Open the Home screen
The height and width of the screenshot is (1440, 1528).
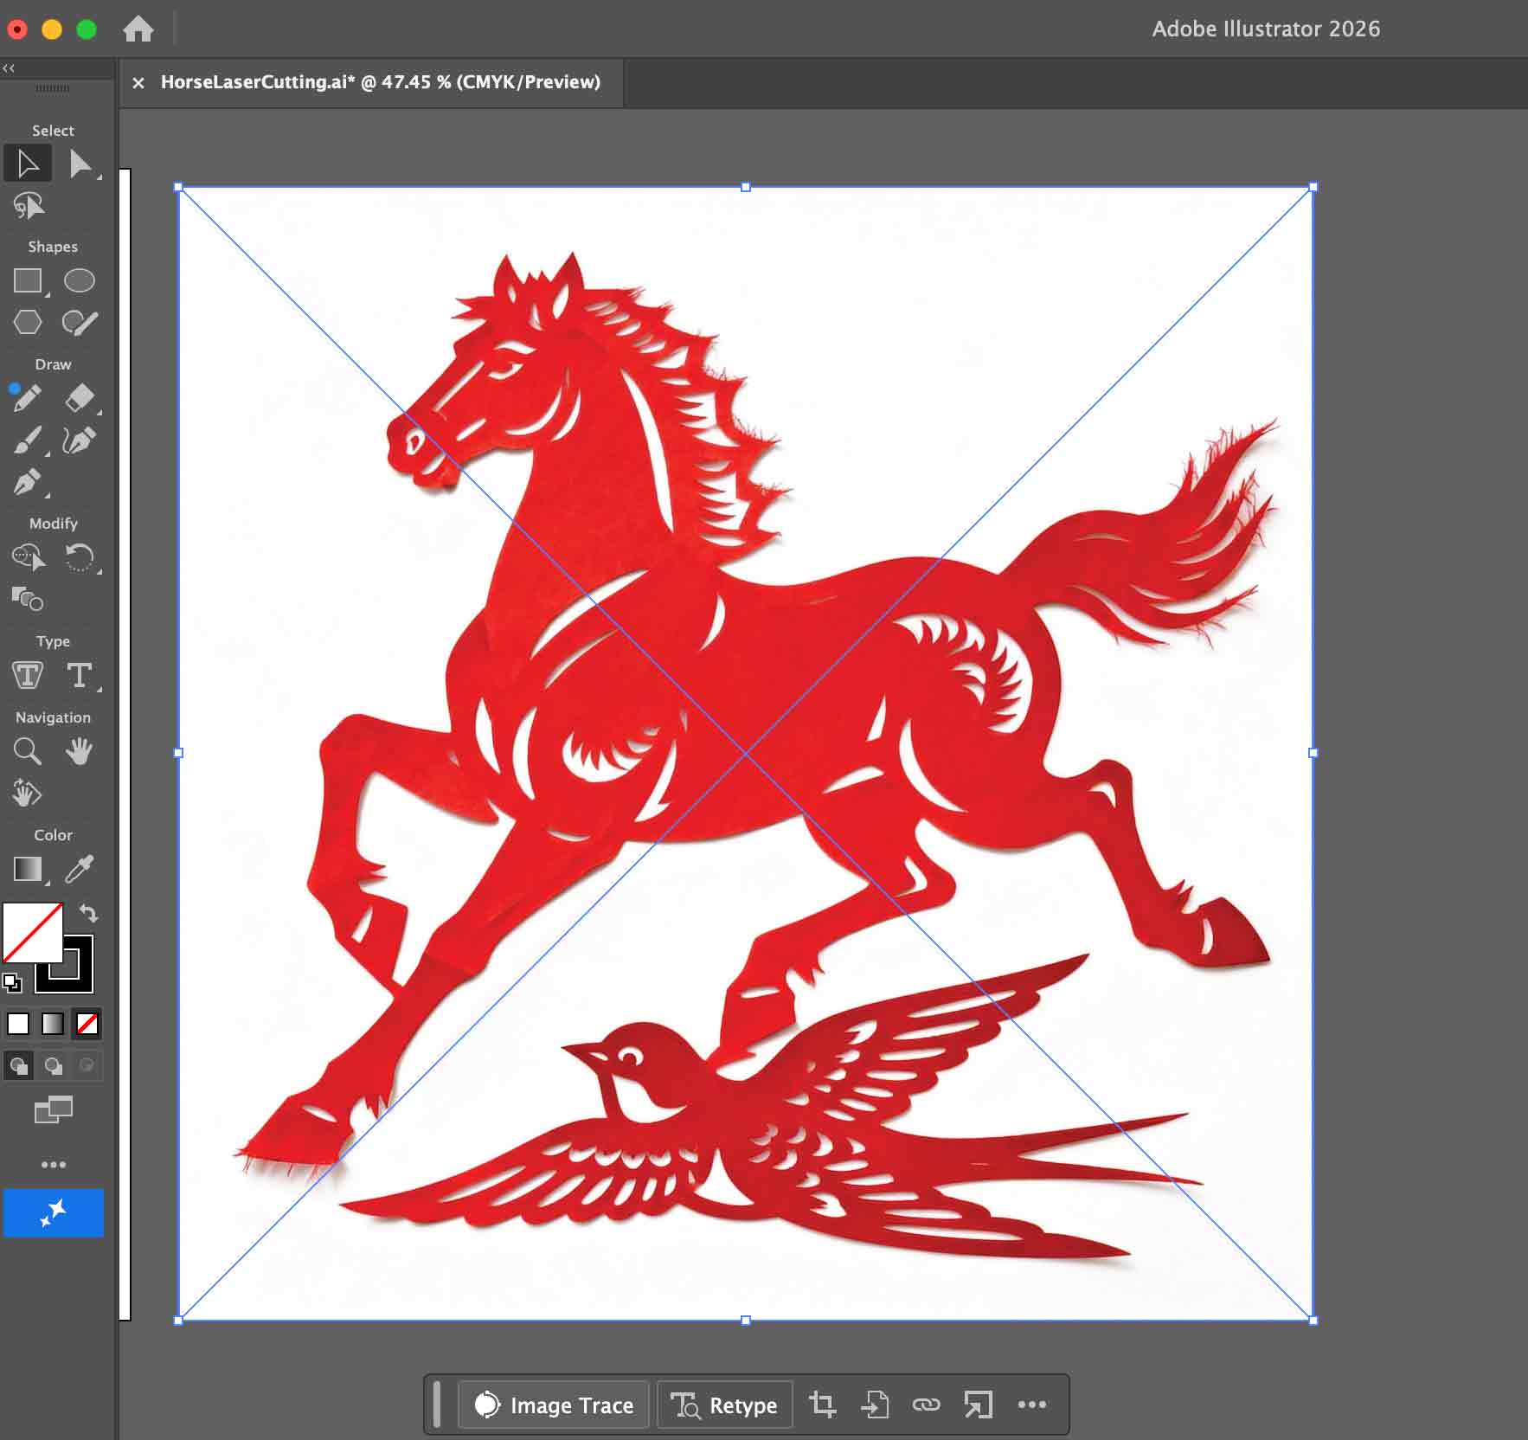138,29
